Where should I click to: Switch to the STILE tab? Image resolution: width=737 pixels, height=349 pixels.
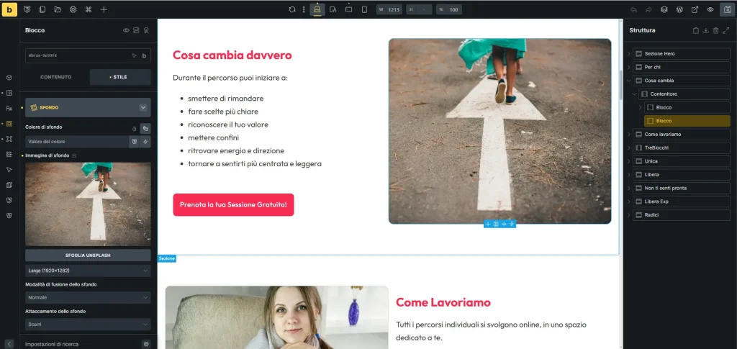[120, 77]
